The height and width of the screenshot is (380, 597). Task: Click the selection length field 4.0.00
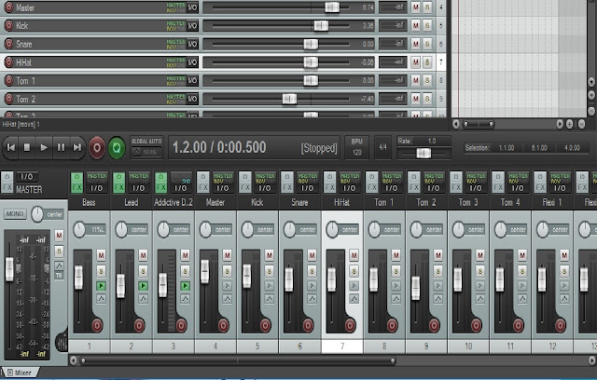572,148
